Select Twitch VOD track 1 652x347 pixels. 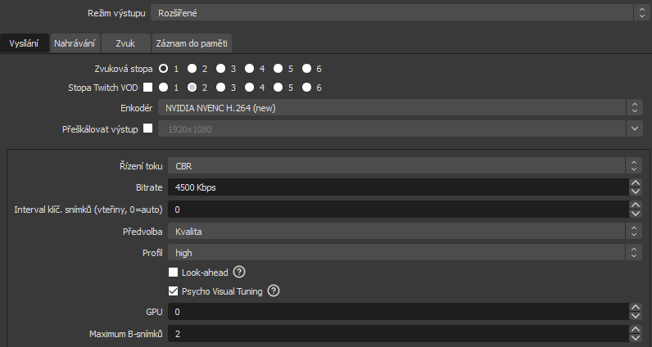(164, 88)
